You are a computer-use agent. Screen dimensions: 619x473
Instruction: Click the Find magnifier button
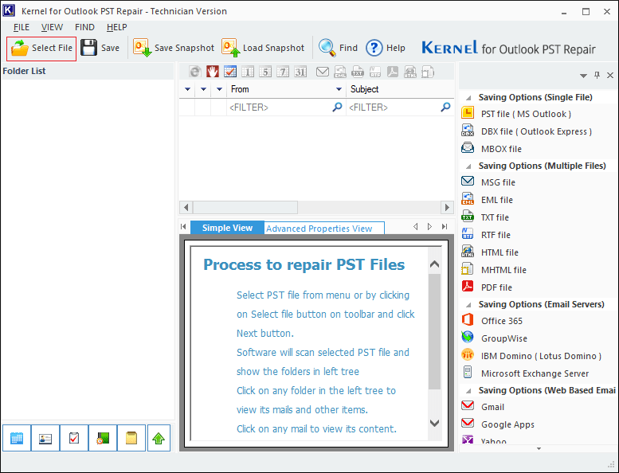click(338, 48)
